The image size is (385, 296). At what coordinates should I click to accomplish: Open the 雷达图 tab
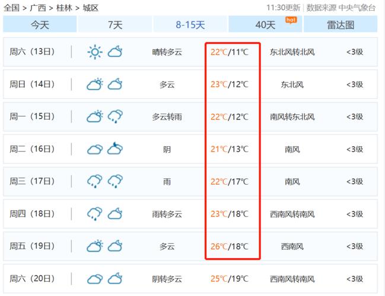(x=341, y=24)
